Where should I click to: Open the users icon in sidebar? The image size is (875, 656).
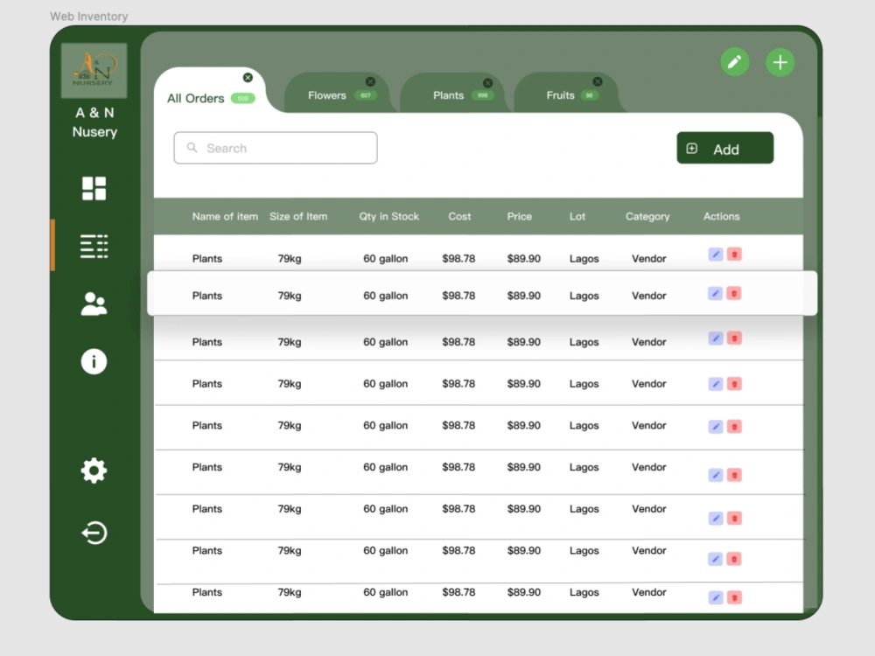click(x=94, y=304)
